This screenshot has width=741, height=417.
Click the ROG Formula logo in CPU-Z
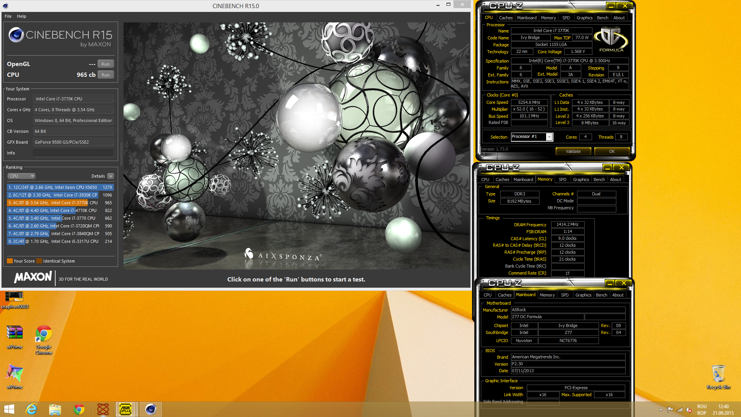tap(611, 39)
